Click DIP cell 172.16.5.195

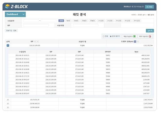pos(79,76)
